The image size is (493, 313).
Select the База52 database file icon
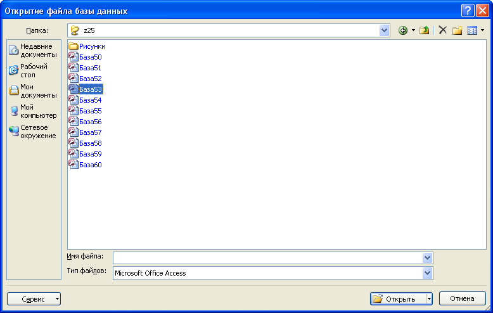point(74,79)
